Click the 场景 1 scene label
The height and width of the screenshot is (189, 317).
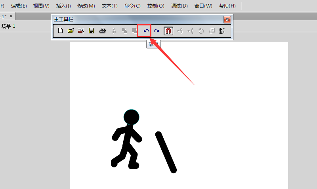pos(8,26)
